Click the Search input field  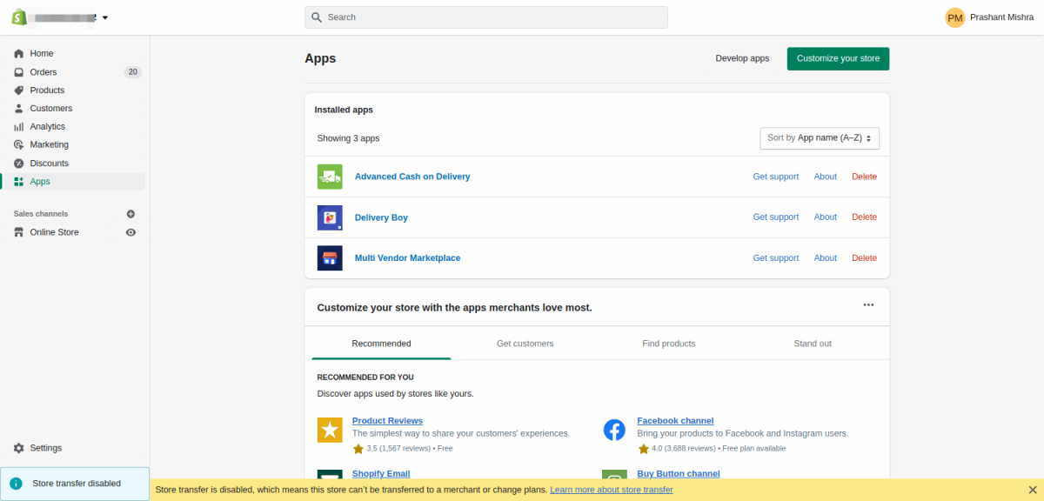[x=486, y=17]
